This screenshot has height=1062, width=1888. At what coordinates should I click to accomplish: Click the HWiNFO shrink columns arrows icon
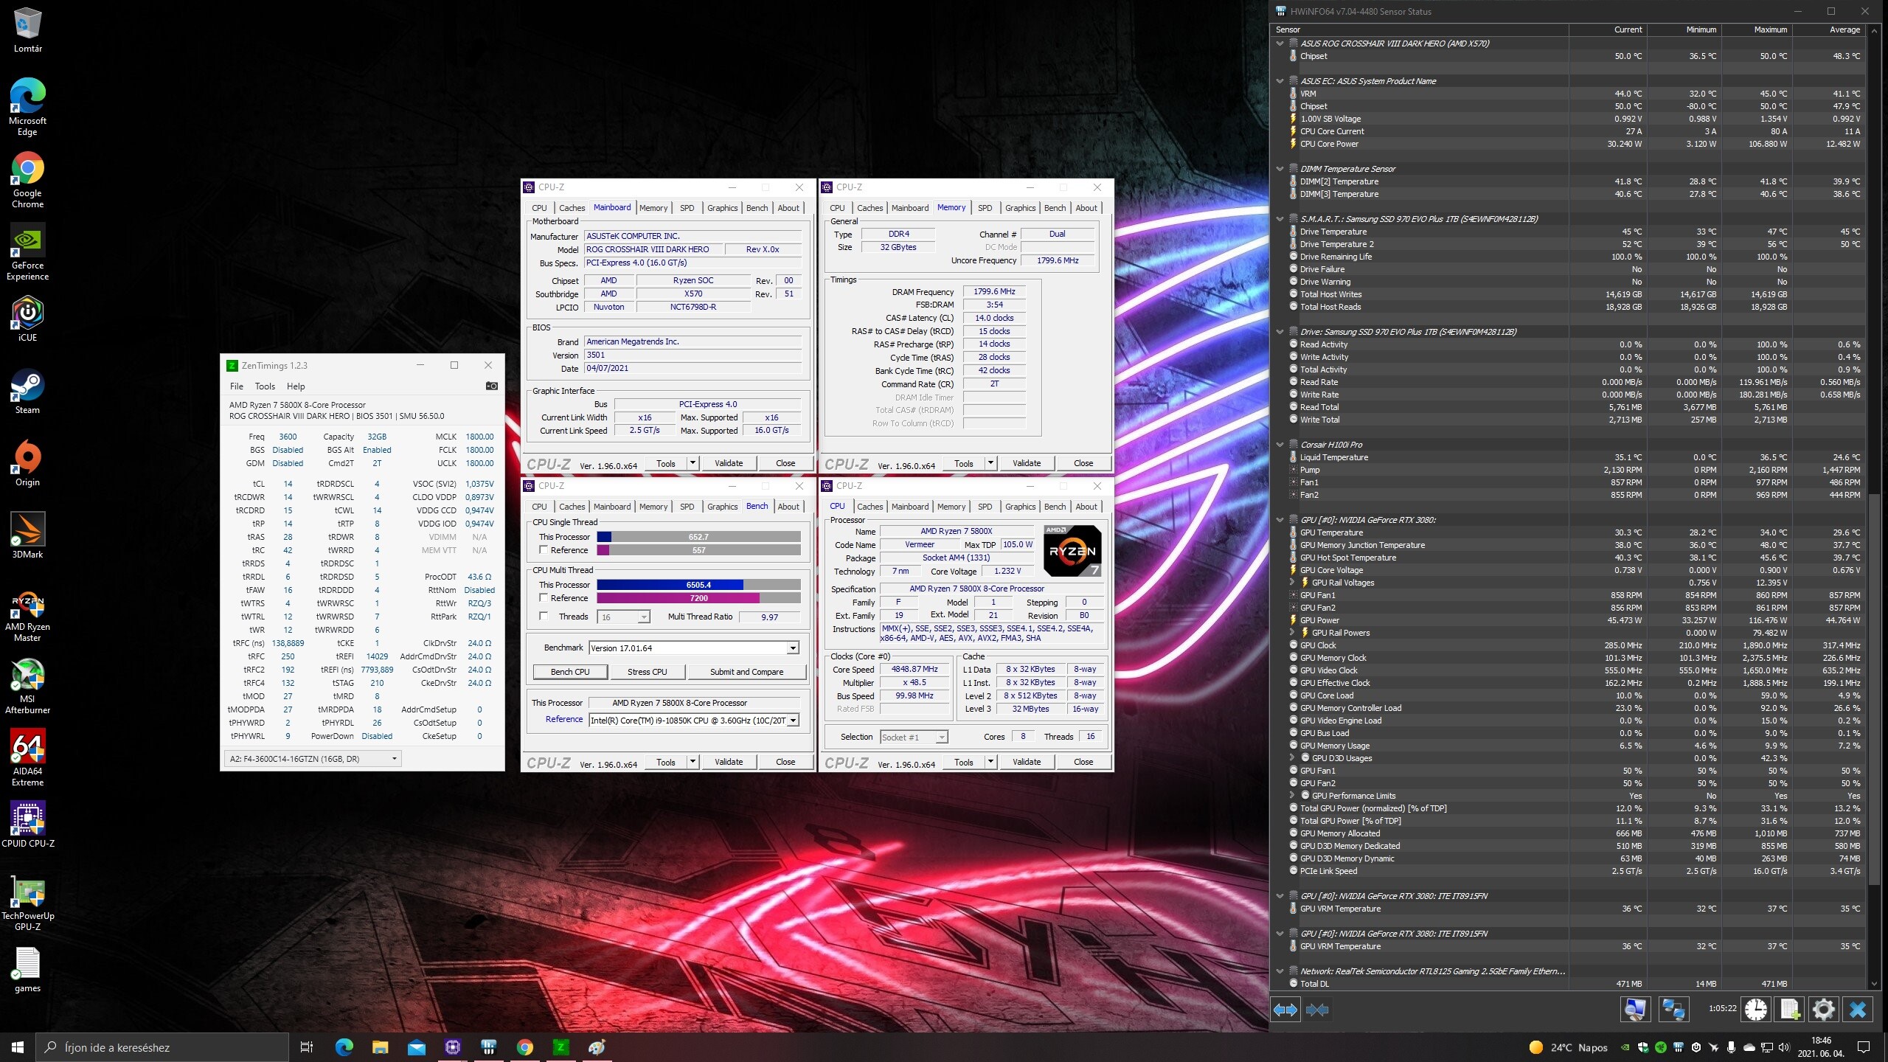(1317, 1010)
